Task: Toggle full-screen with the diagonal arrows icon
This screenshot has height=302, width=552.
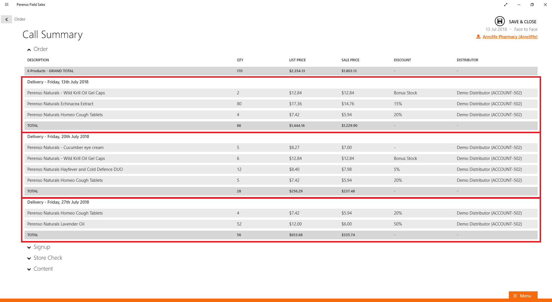Action: [x=506, y=5]
